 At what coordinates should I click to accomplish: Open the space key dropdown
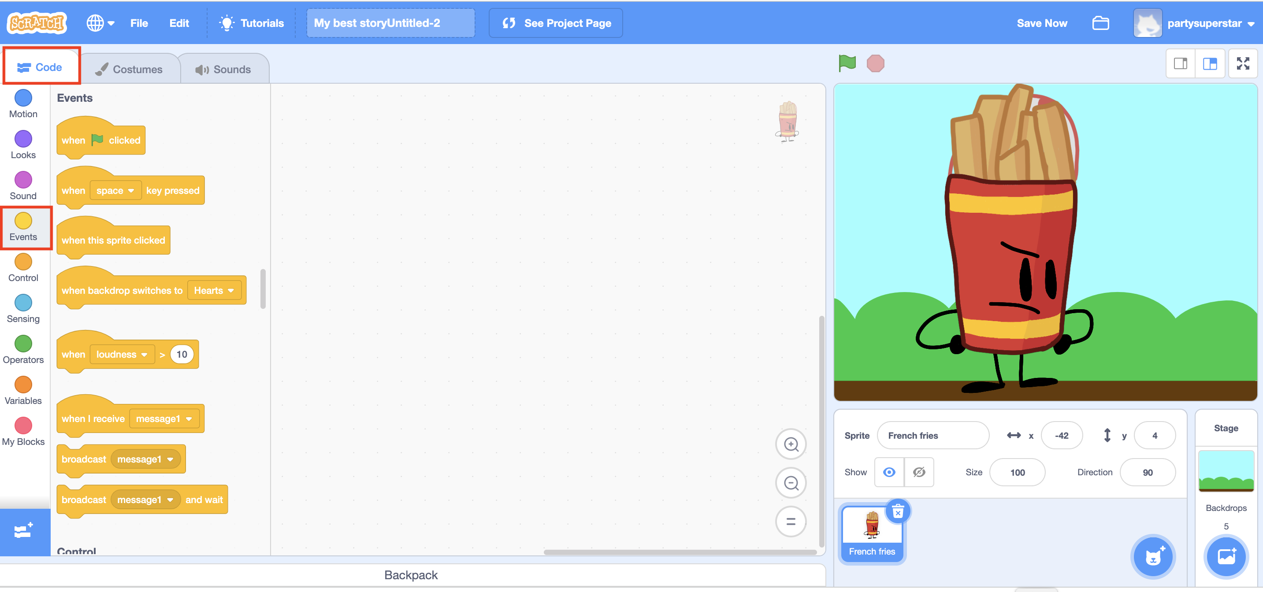tap(116, 191)
